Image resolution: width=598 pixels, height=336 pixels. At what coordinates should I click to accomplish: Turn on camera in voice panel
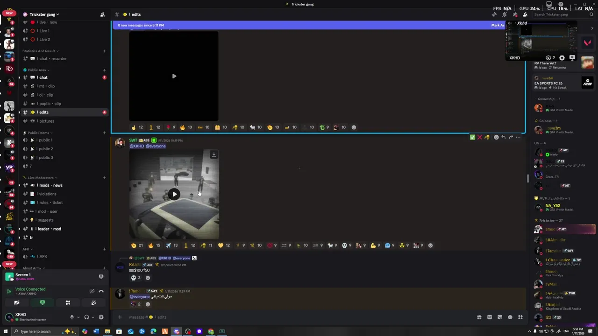pos(17,303)
